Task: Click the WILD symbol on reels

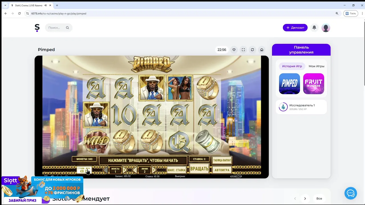Action: (x=96, y=141)
